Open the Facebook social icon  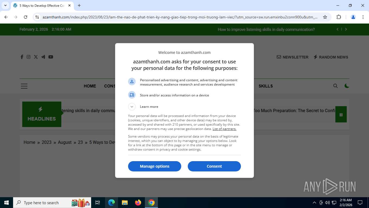[x=22, y=57]
